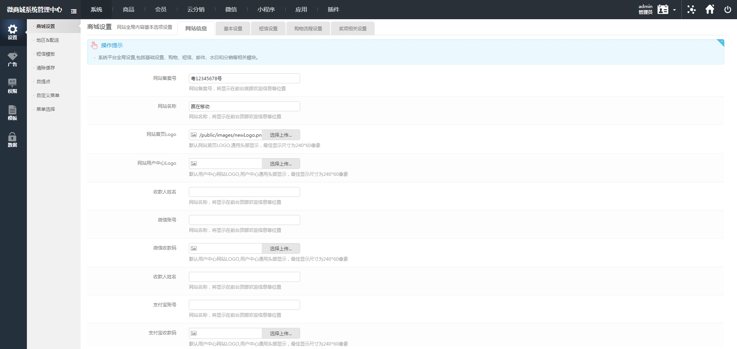Open the 微信 menu in top navigation

231,9
